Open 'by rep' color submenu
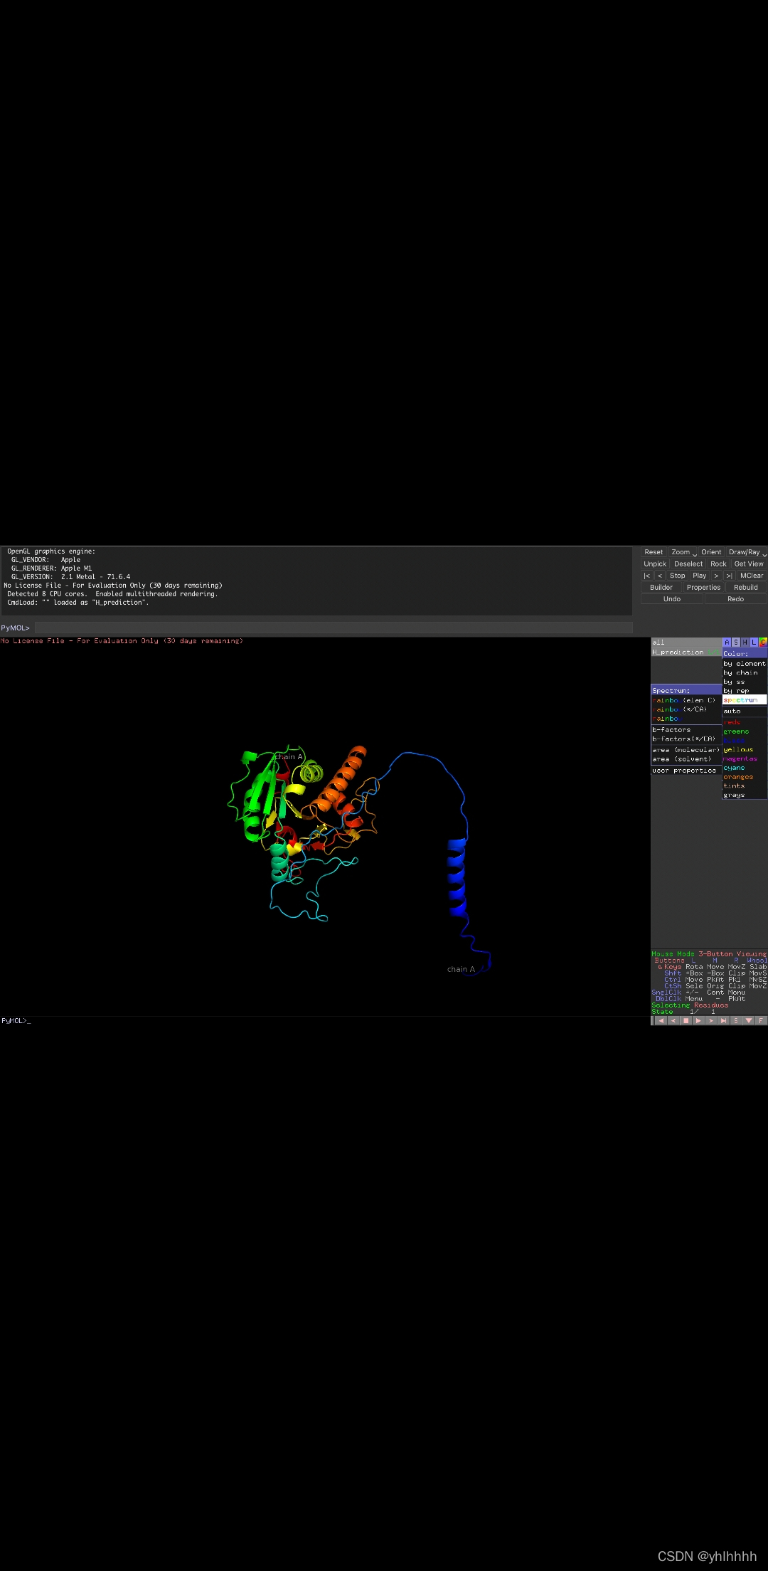 click(745, 691)
